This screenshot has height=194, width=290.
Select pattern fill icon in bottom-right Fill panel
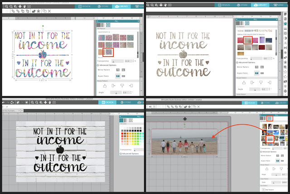(270, 118)
